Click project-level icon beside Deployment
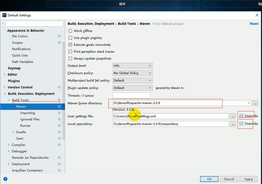 (59, 164)
